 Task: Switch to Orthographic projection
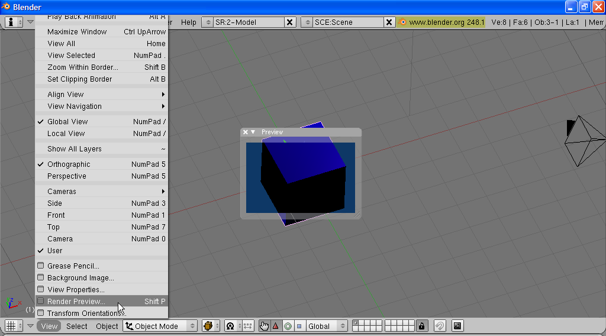click(x=102, y=164)
